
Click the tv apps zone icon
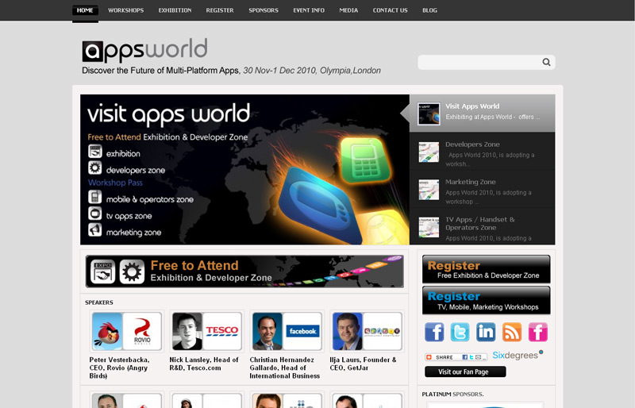click(x=95, y=214)
